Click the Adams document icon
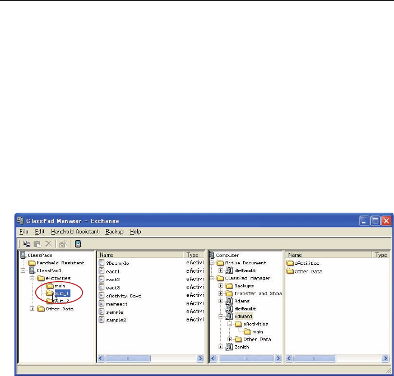394x376 pixels. [x=229, y=300]
